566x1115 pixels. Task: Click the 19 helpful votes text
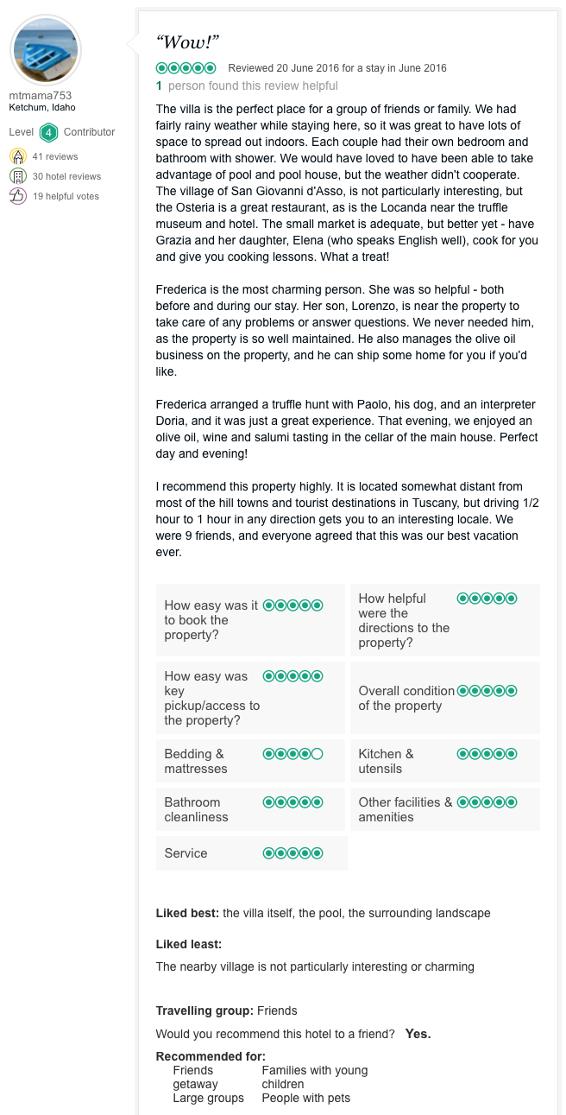click(x=66, y=196)
